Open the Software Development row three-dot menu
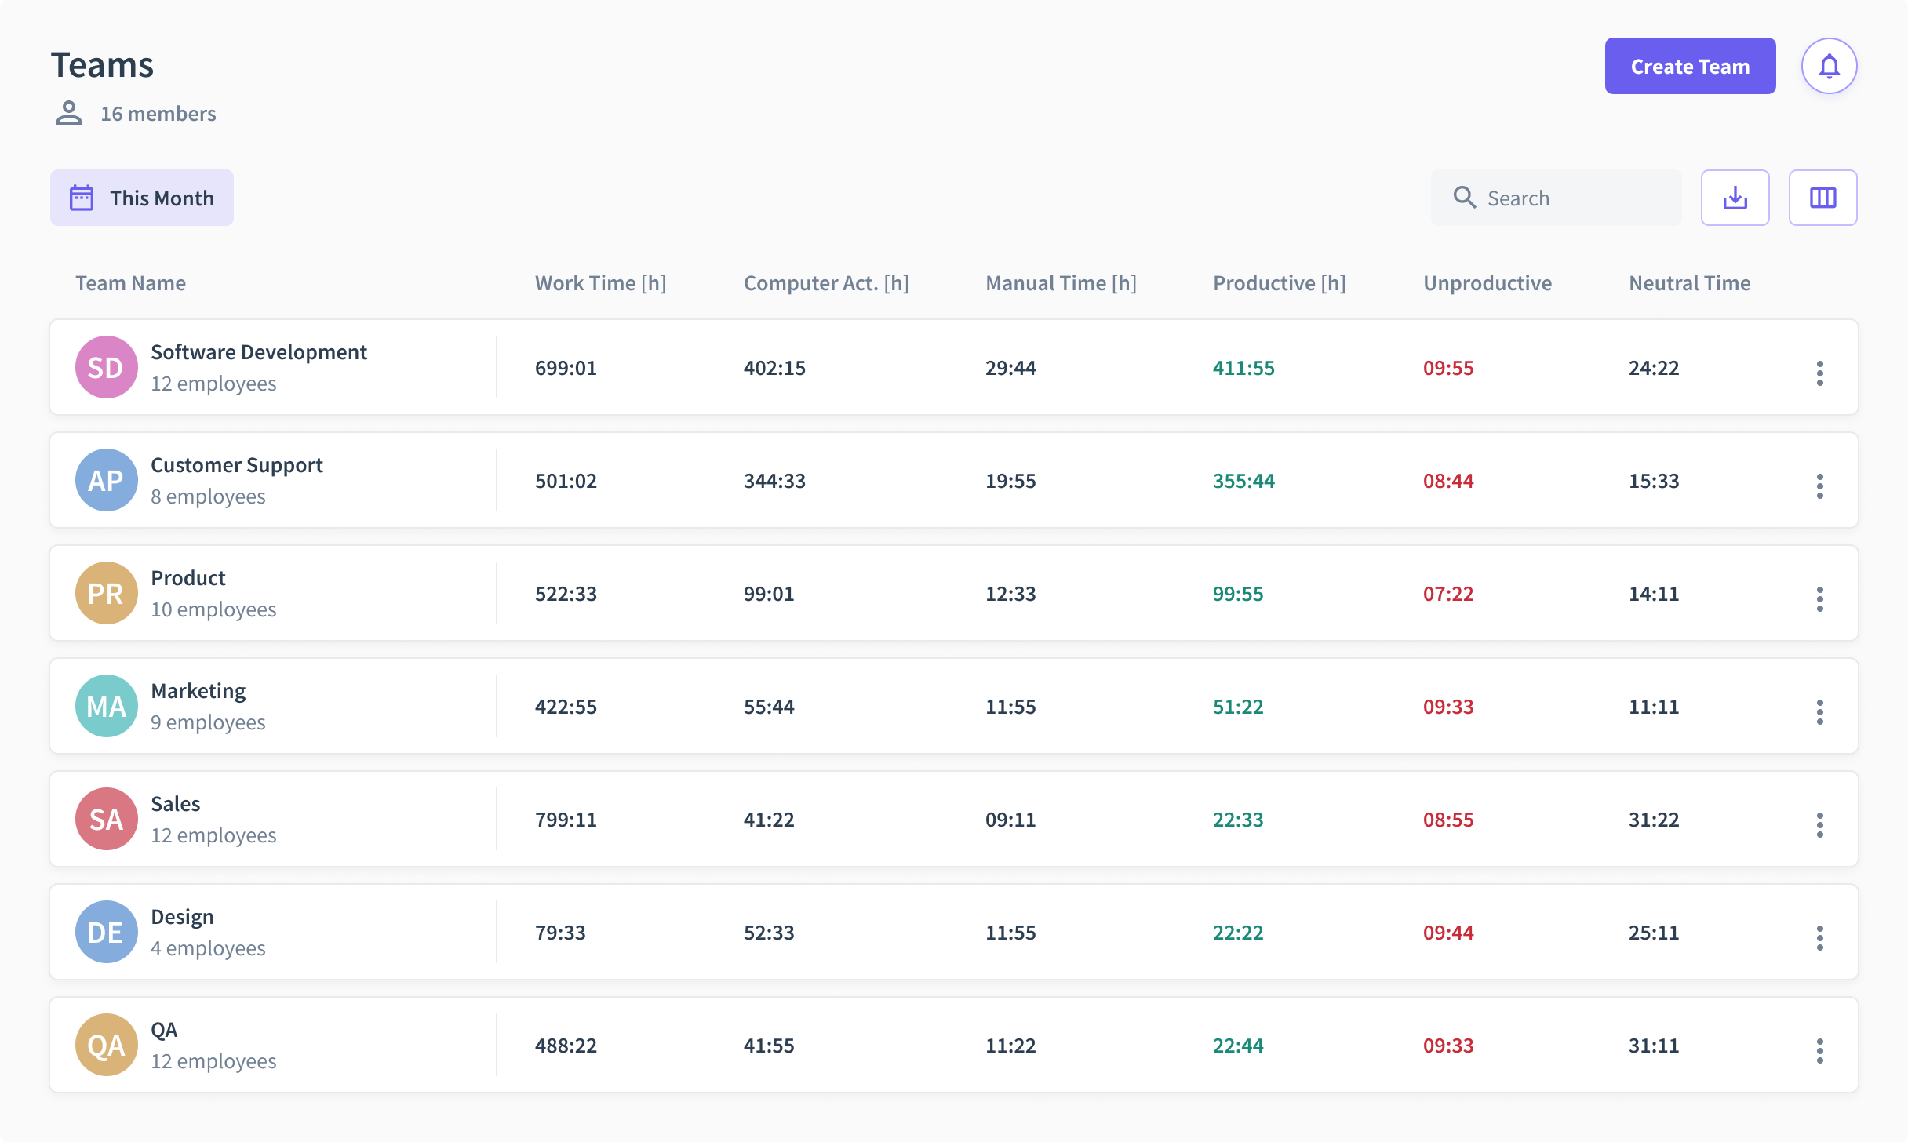The image size is (1908, 1142). point(1819,373)
